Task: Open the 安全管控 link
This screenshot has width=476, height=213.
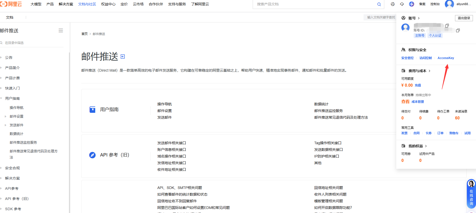Action: 408,58
